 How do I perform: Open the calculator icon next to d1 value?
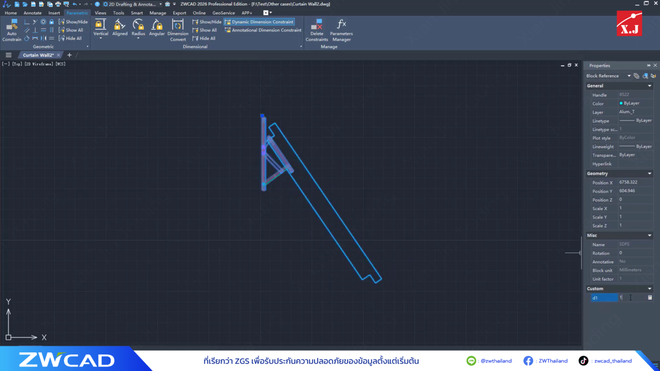point(650,297)
